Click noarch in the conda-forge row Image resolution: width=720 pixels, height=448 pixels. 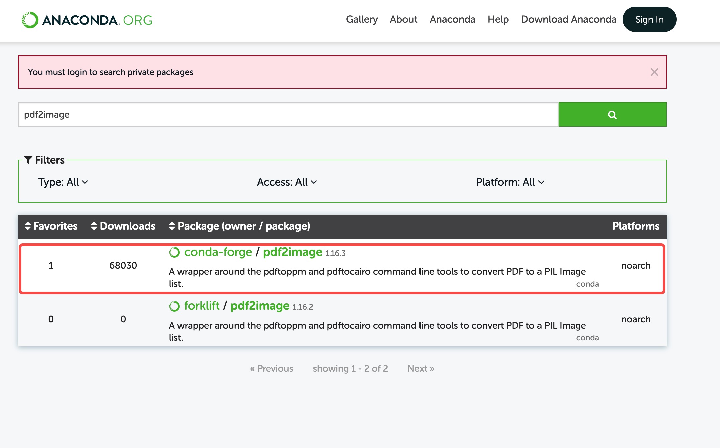click(636, 265)
